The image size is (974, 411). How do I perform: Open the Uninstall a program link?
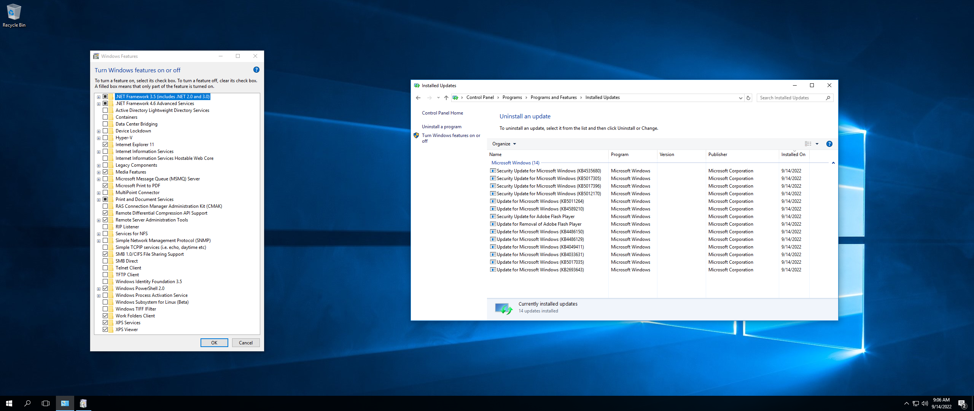tap(441, 127)
